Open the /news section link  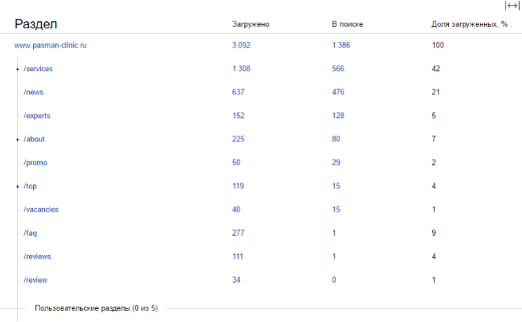[x=33, y=92]
